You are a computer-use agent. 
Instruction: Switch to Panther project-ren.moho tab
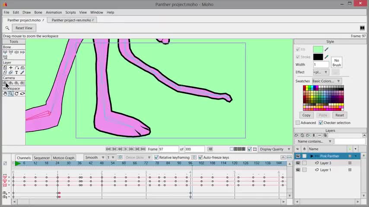[72, 20]
